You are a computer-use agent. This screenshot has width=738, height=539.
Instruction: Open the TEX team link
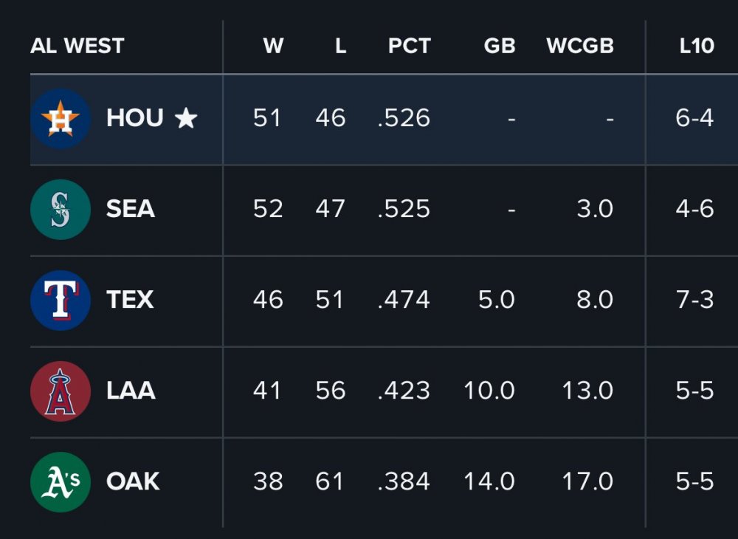(x=130, y=300)
